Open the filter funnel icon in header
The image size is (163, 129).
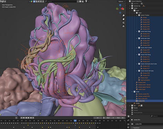[86, 1]
